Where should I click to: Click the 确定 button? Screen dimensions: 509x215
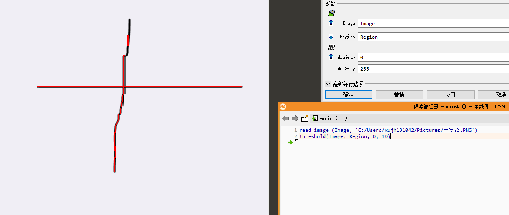point(348,95)
